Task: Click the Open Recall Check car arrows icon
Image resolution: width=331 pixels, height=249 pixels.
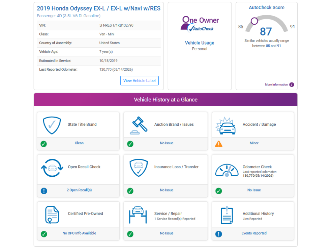Action: point(52,168)
